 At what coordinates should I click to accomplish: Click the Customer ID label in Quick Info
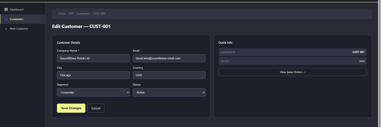click(228, 52)
